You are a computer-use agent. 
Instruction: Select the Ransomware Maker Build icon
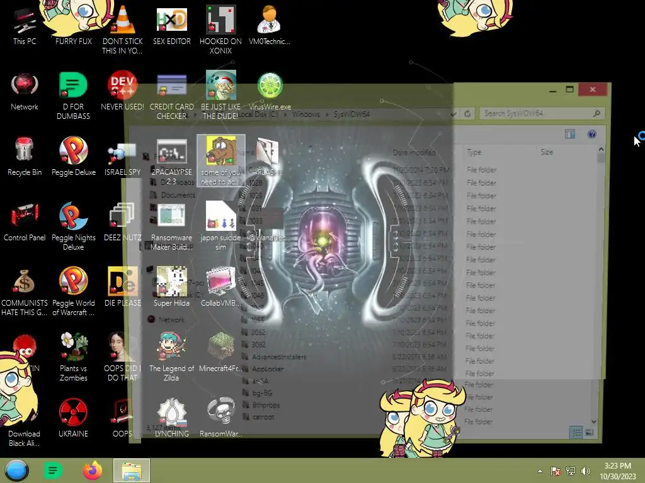click(171, 226)
